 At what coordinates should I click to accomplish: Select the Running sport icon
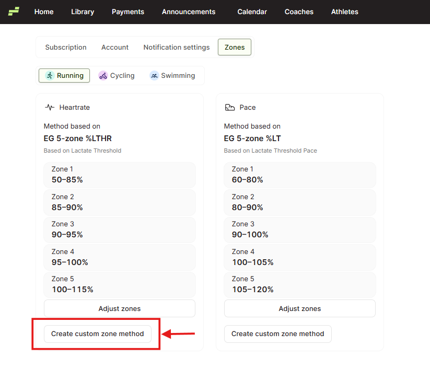[x=50, y=75]
